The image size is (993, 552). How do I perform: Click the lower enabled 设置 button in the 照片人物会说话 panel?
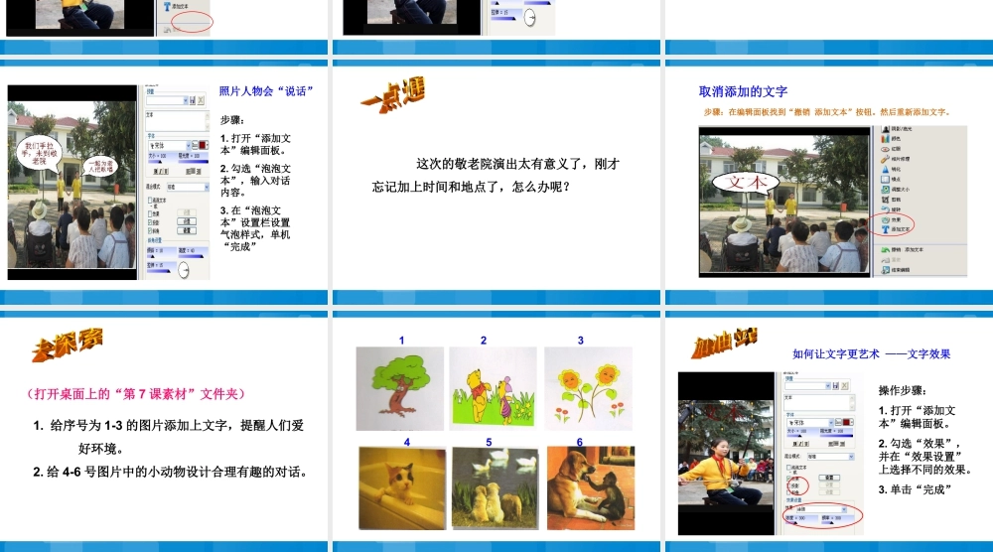tap(187, 230)
